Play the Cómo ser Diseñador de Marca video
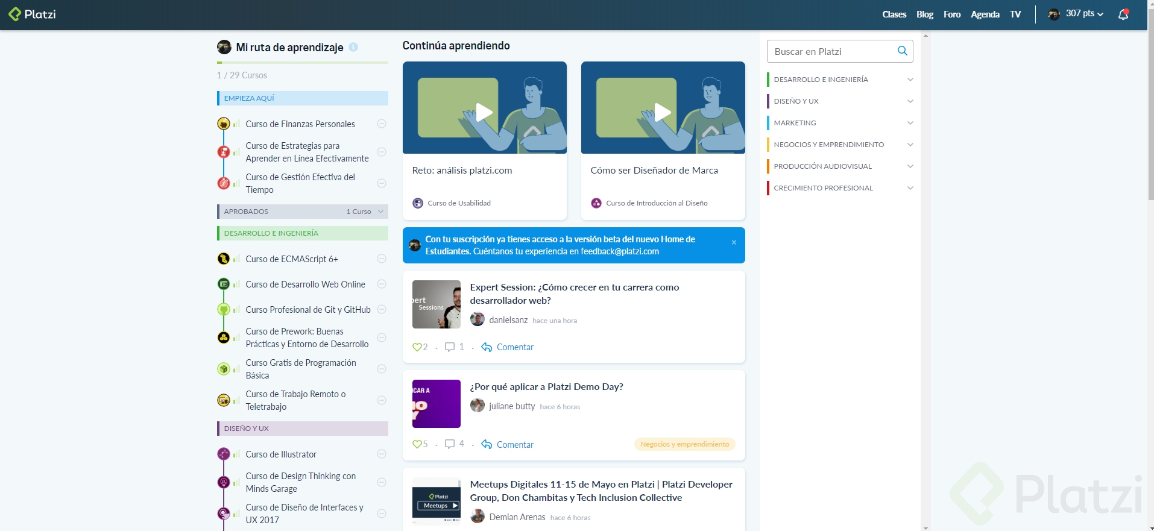Image resolution: width=1154 pixels, height=531 pixels. tap(663, 112)
